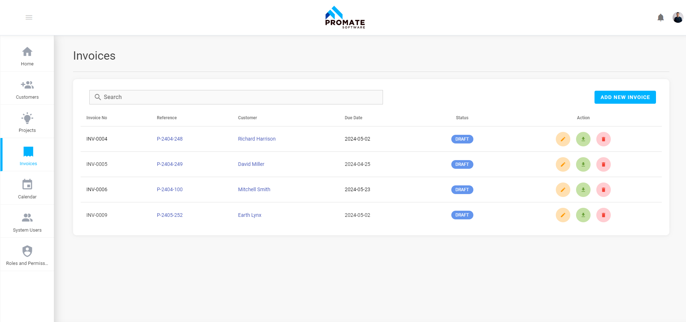Click the edit pencil icon for INV-0004
The height and width of the screenshot is (322, 686).
click(563, 139)
